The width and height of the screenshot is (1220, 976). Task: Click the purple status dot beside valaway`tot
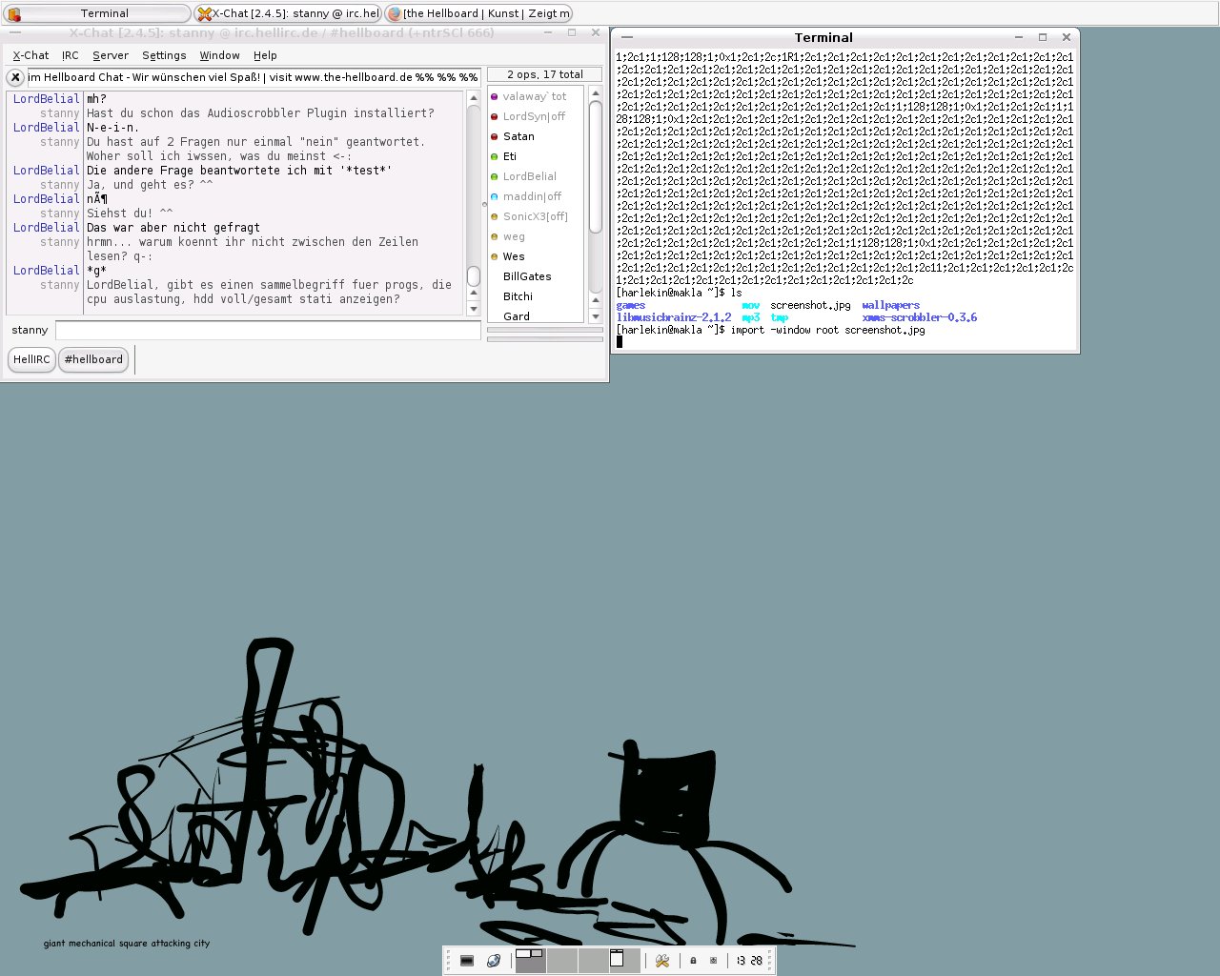(x=494, y=96)
